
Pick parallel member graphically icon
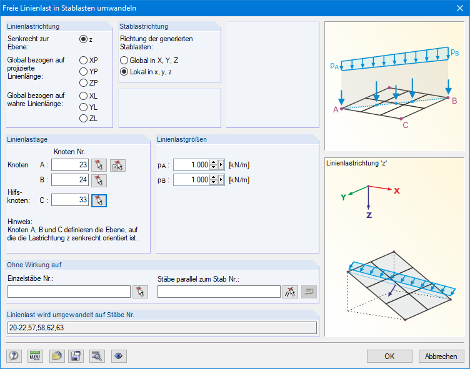pyautogui.click(x=290, y=292)
